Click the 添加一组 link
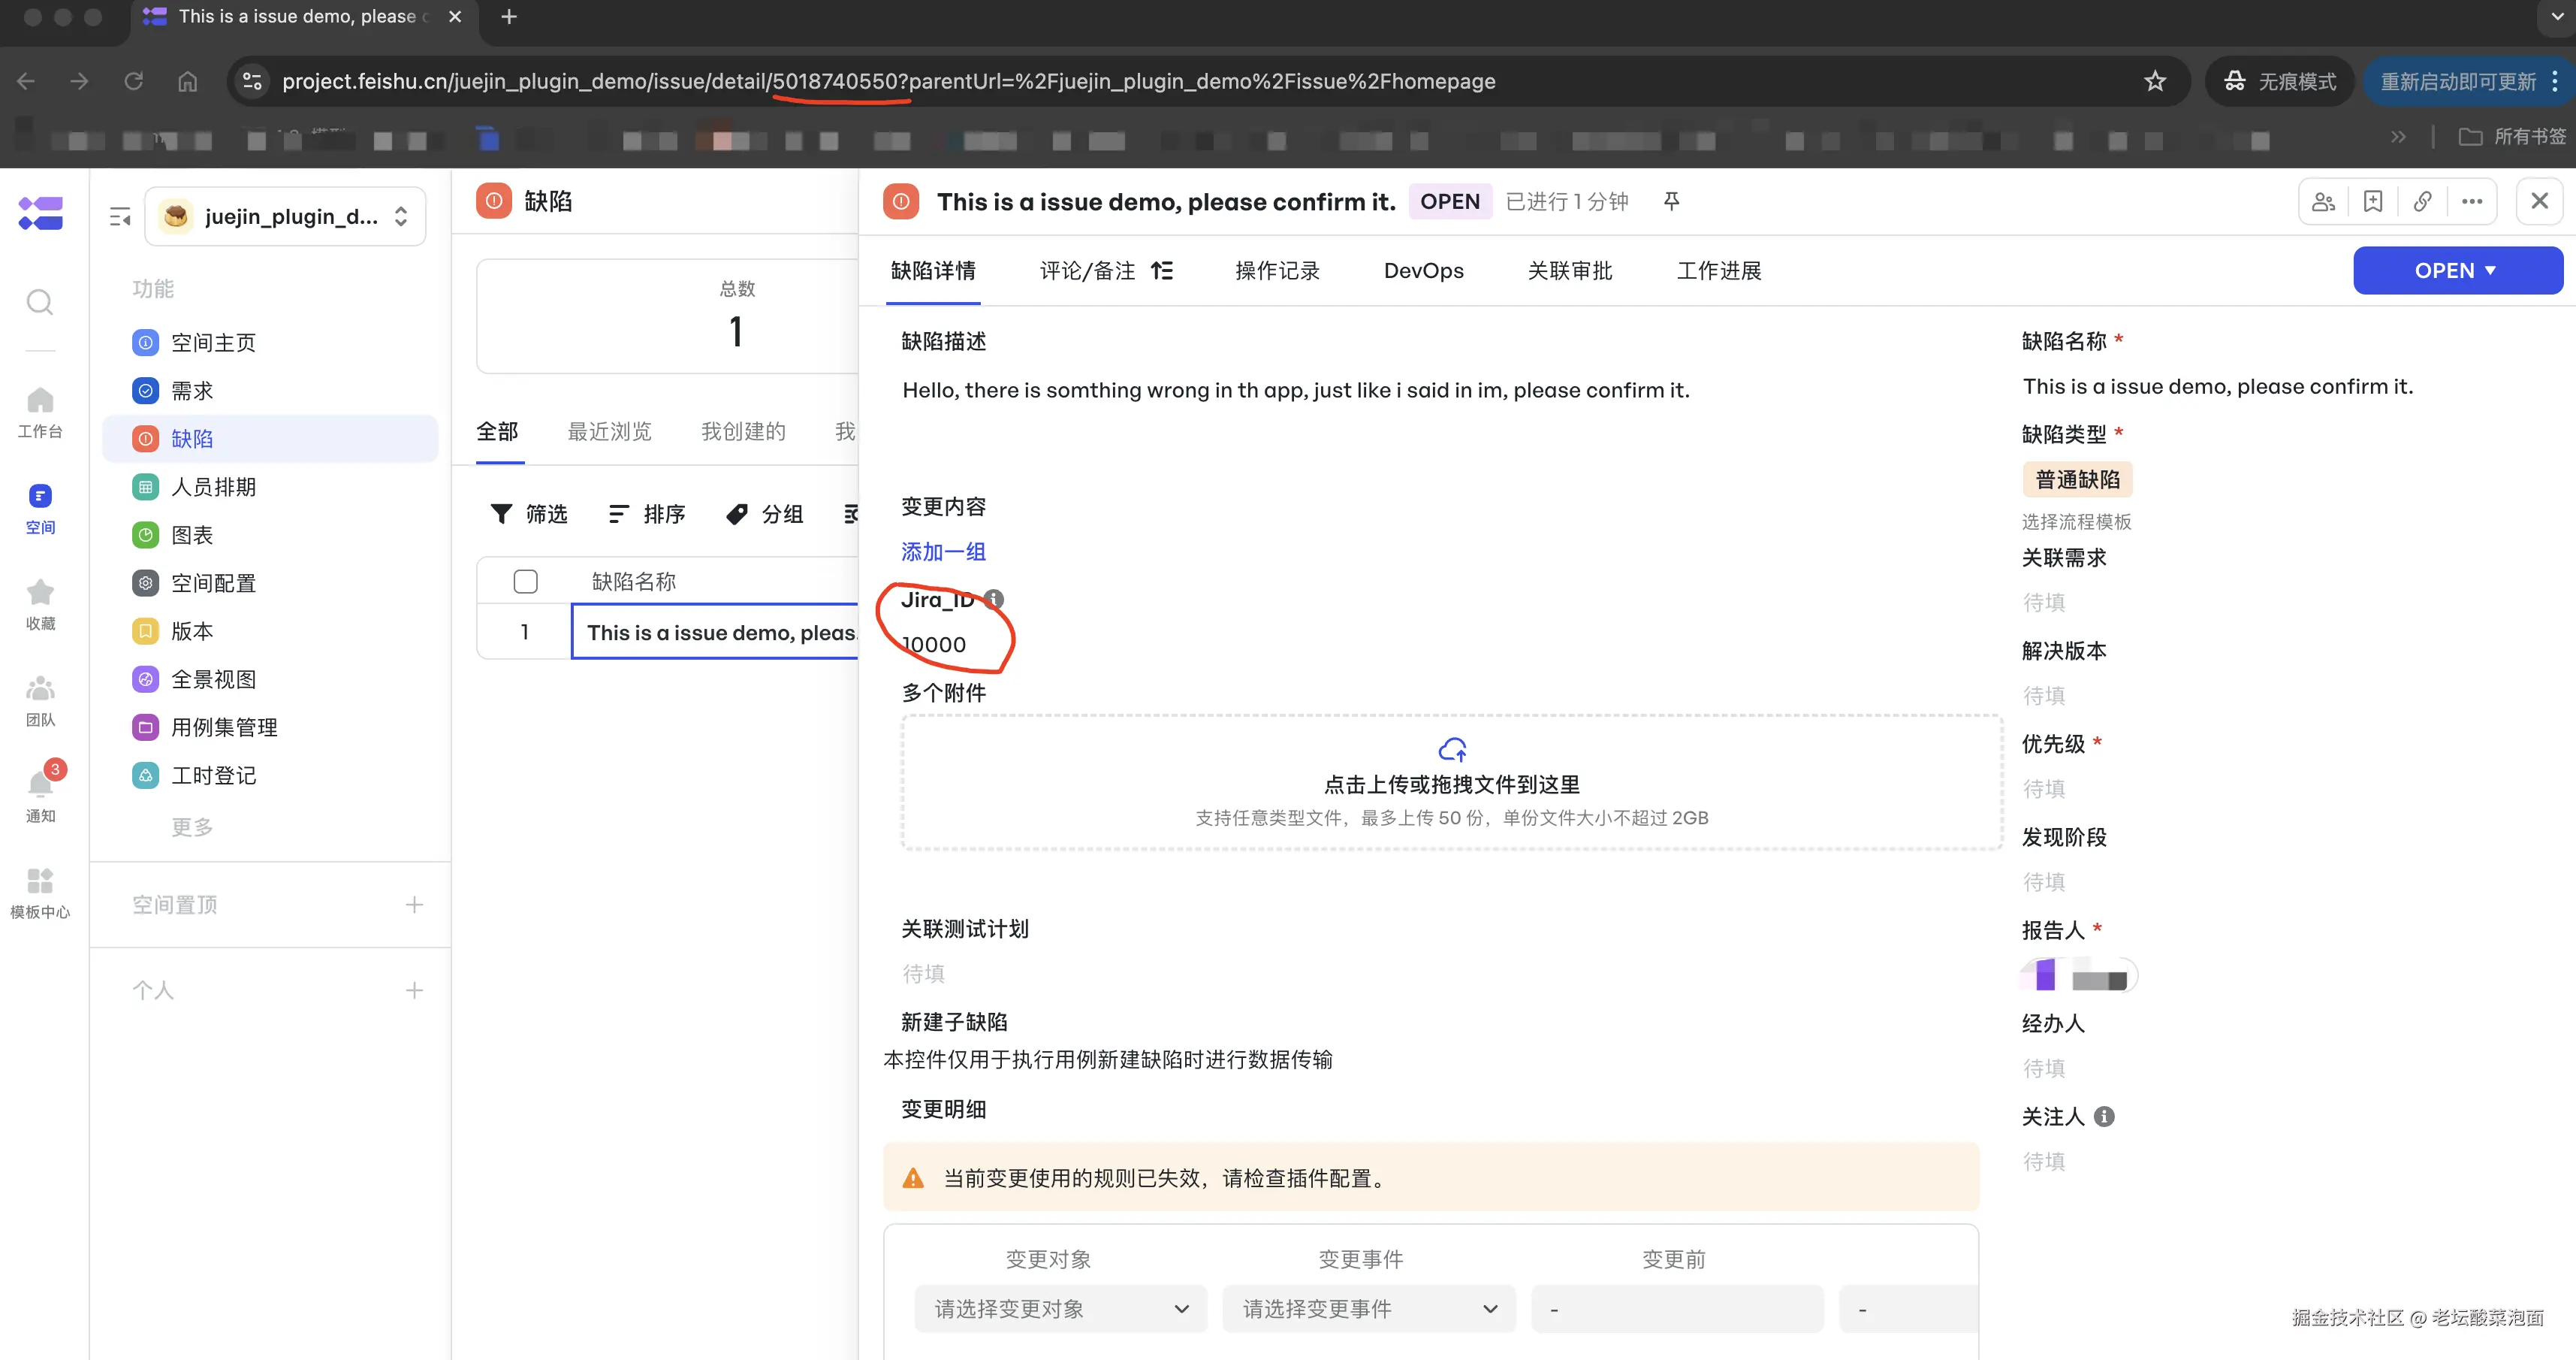This screenshot has width=2576, height=1360. pos(943,552)
